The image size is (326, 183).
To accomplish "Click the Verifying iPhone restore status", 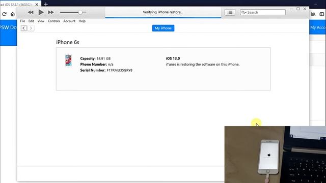I will point(163,12).
